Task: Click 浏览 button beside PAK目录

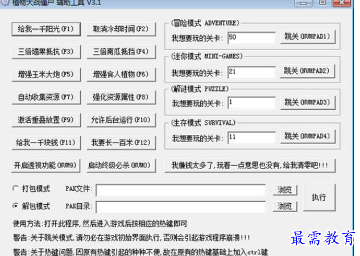Action: tap(285, 207)
